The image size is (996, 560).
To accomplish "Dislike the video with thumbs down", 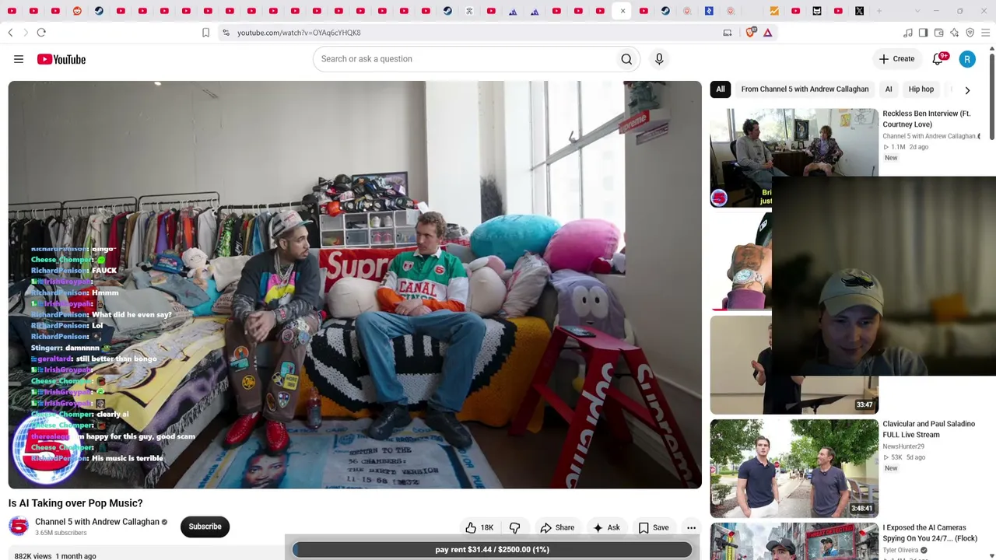I will 514,527.
